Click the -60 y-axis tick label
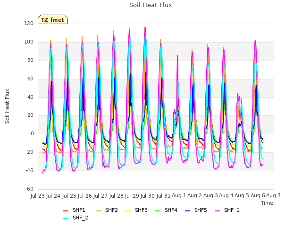The width and height of the screenshot is (302, 227). coord(29,189)
